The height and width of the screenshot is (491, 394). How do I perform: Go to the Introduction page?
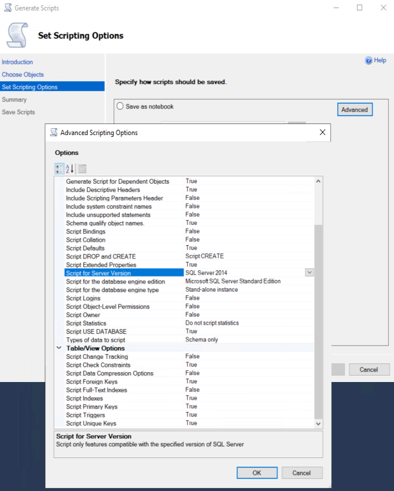(x=17, y=62)
